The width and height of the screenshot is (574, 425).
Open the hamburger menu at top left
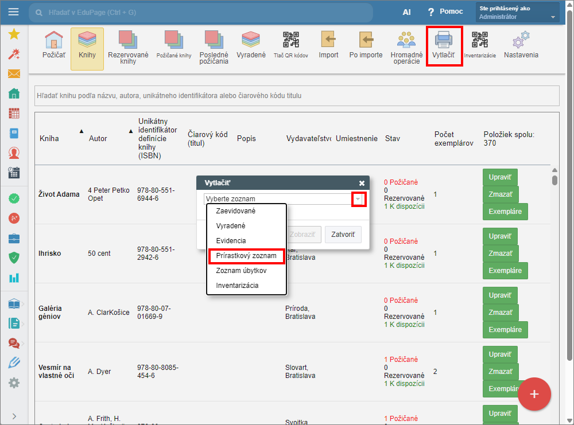tap(14, 12)
